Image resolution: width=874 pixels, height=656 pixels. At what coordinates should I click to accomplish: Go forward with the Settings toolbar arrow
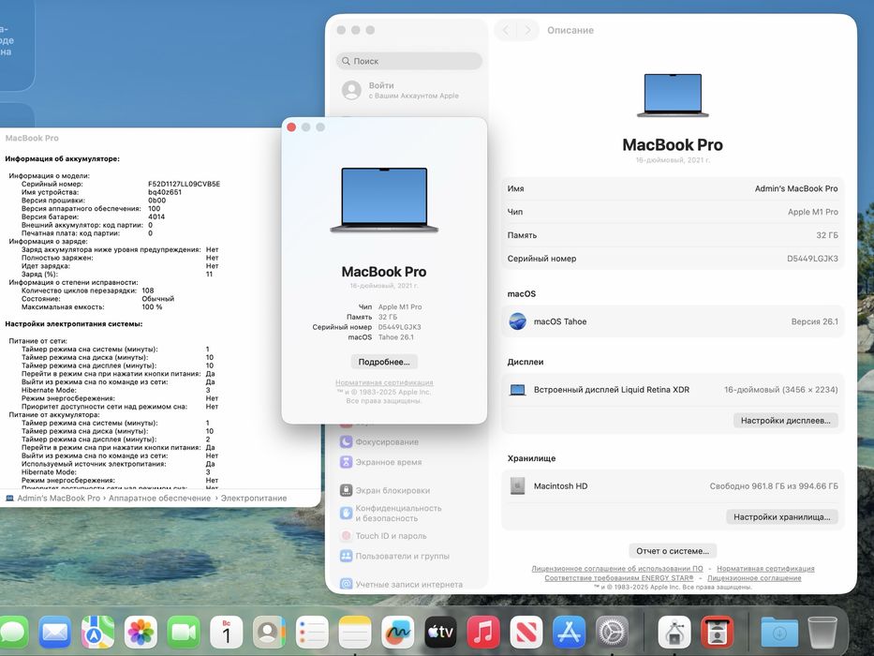coord(527,30)
